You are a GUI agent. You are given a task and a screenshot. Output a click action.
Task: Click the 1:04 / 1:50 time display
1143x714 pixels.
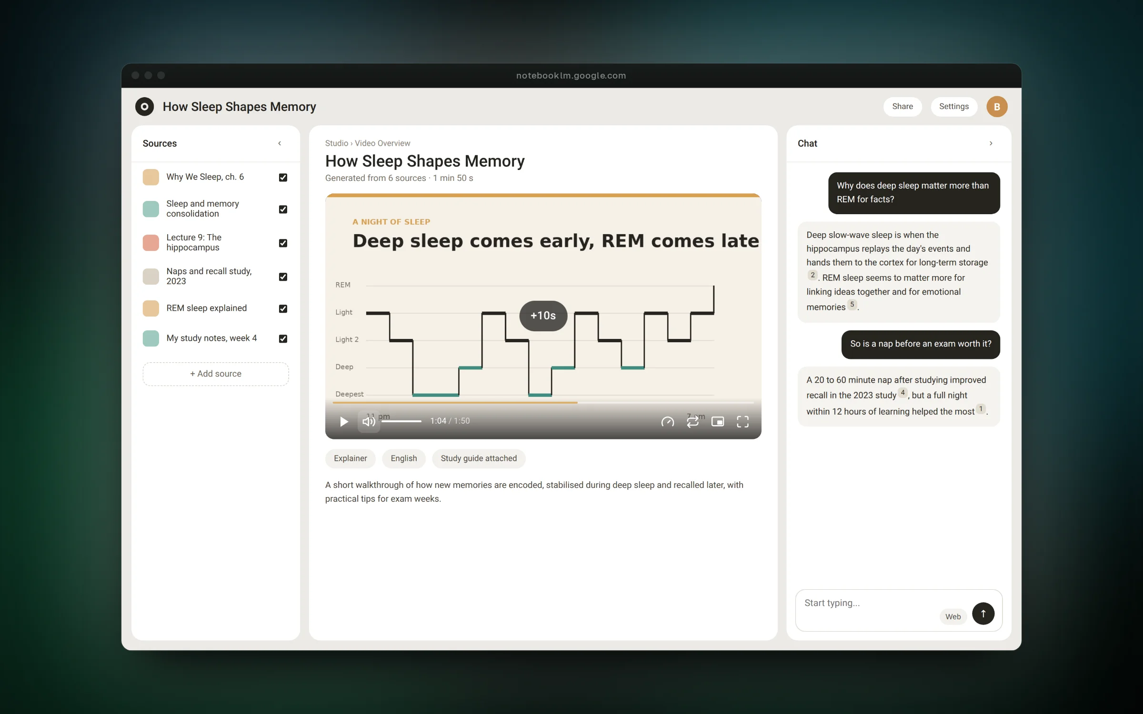450,421
